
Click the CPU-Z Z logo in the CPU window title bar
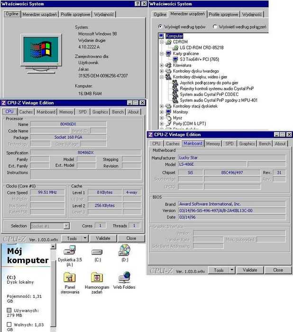tap(4, 103)
